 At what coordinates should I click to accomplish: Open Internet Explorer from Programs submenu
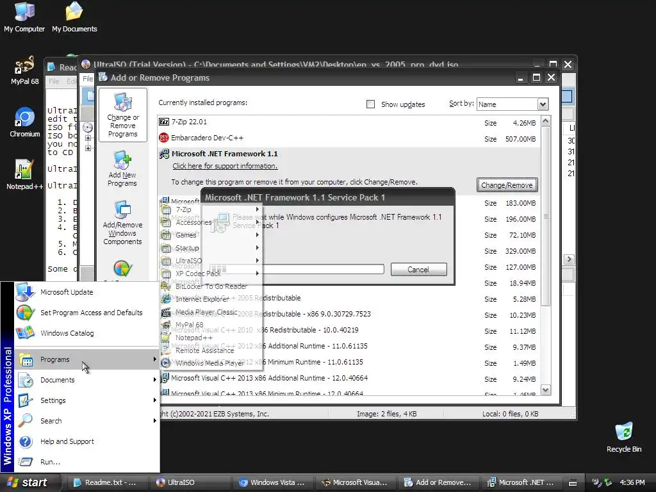pos(211,299)
